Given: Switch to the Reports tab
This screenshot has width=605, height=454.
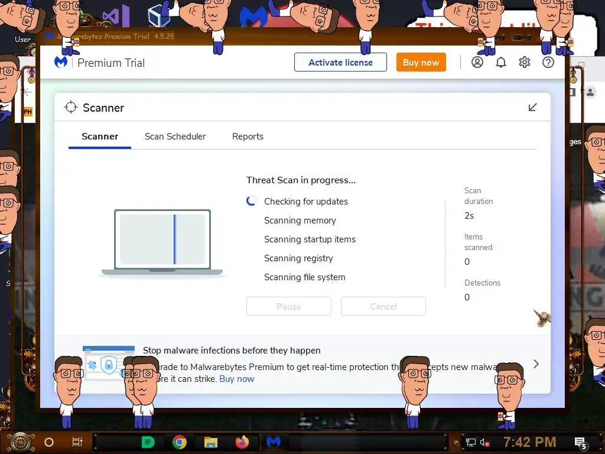Looking at the screenshot, I should (x=248, y=137).
